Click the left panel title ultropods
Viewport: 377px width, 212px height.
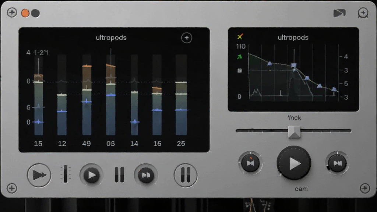(111, 38)
